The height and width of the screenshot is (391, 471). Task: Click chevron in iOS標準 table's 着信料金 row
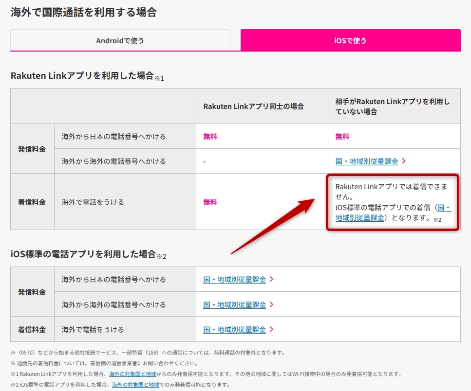click(x=271, y=329)
